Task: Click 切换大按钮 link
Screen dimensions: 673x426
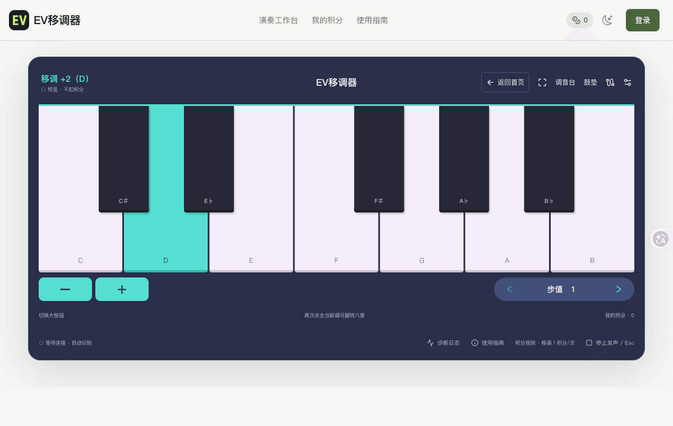Action: (x=51, y=316)
